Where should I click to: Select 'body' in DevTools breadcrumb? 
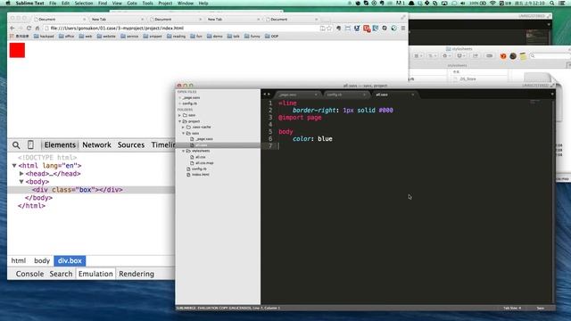tap(42, 260)
